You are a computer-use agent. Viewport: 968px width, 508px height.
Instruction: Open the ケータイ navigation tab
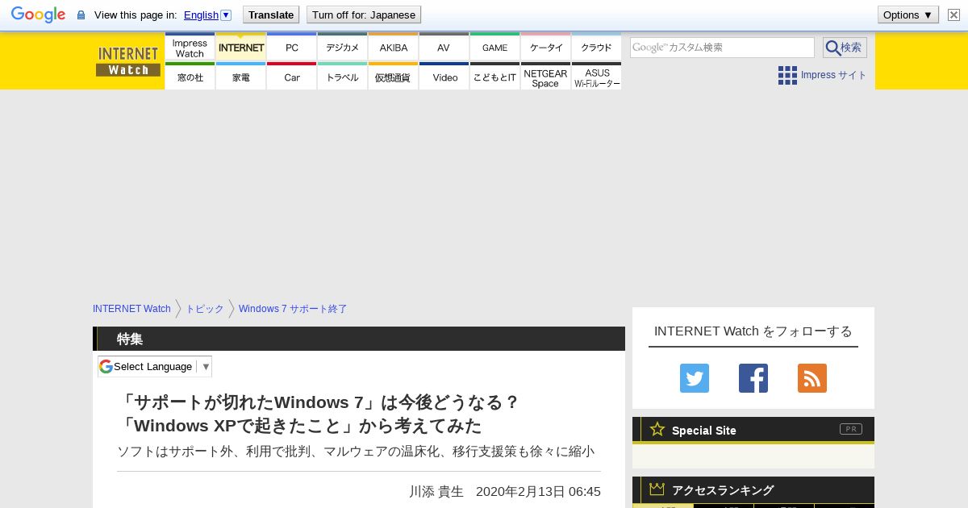pyautogui.click(x=545, y=48)
